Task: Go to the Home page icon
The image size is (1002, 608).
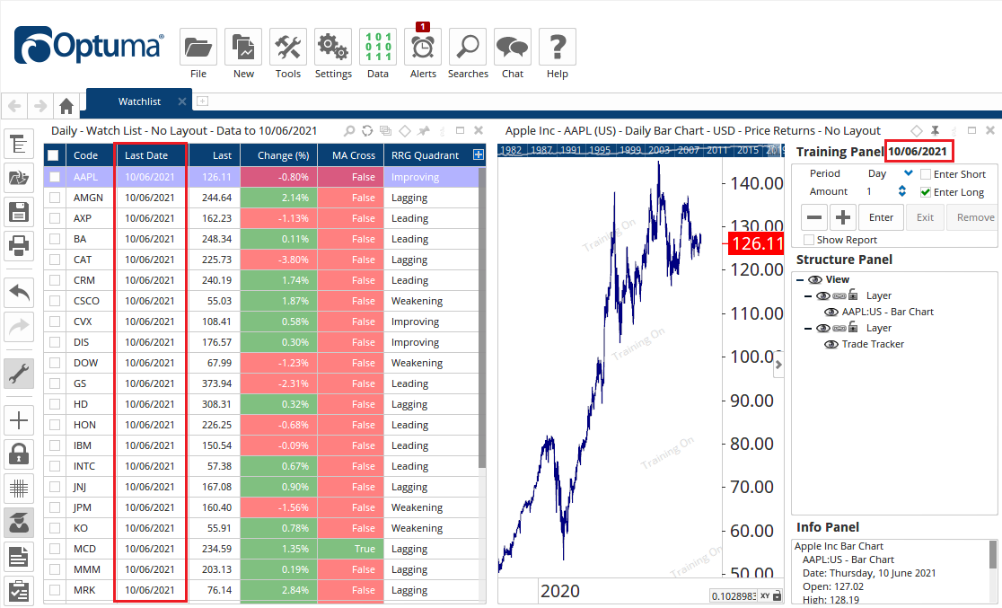Action: pos(66,105)
